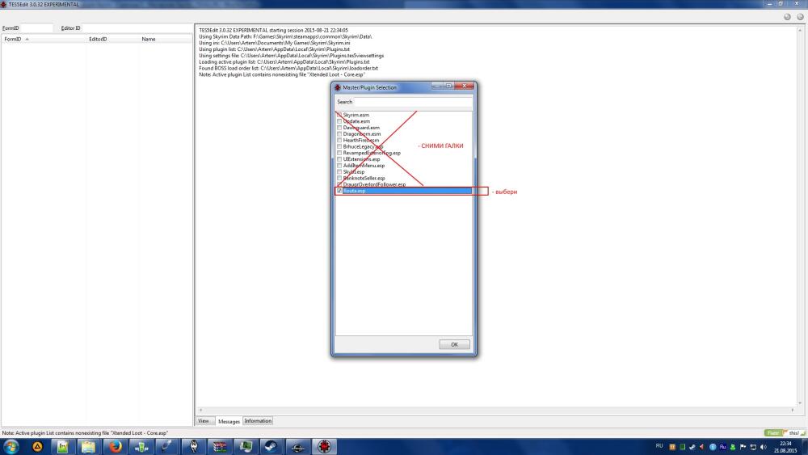Click the 'this!' button in status bar

point(794,433)
